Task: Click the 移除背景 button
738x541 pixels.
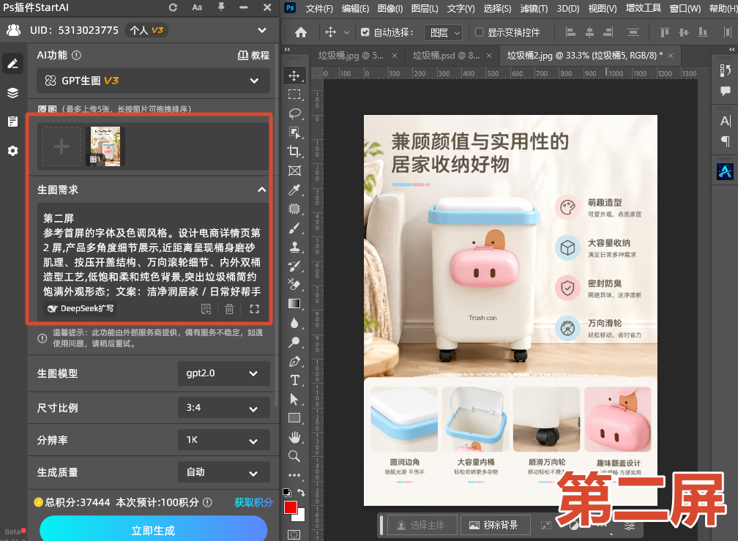Action: [495, 525]
